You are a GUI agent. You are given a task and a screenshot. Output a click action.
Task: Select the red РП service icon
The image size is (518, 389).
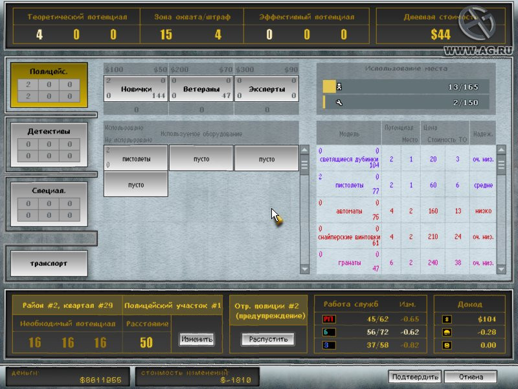click(x=329, y=319)
